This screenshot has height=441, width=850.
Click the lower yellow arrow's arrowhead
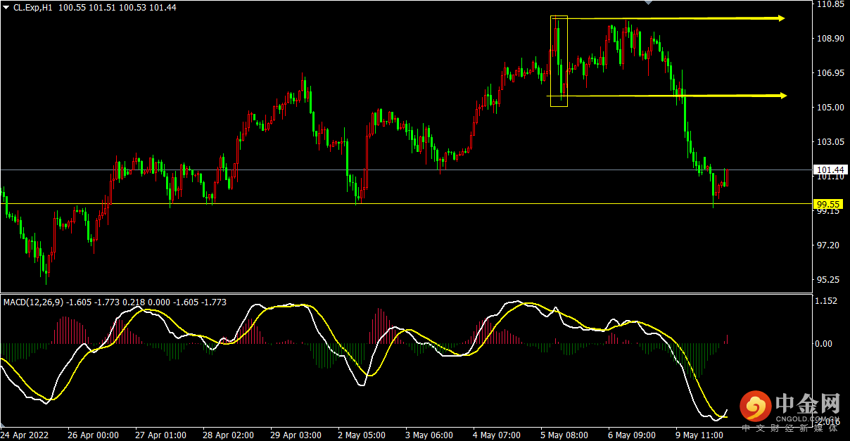click(782, 96)
